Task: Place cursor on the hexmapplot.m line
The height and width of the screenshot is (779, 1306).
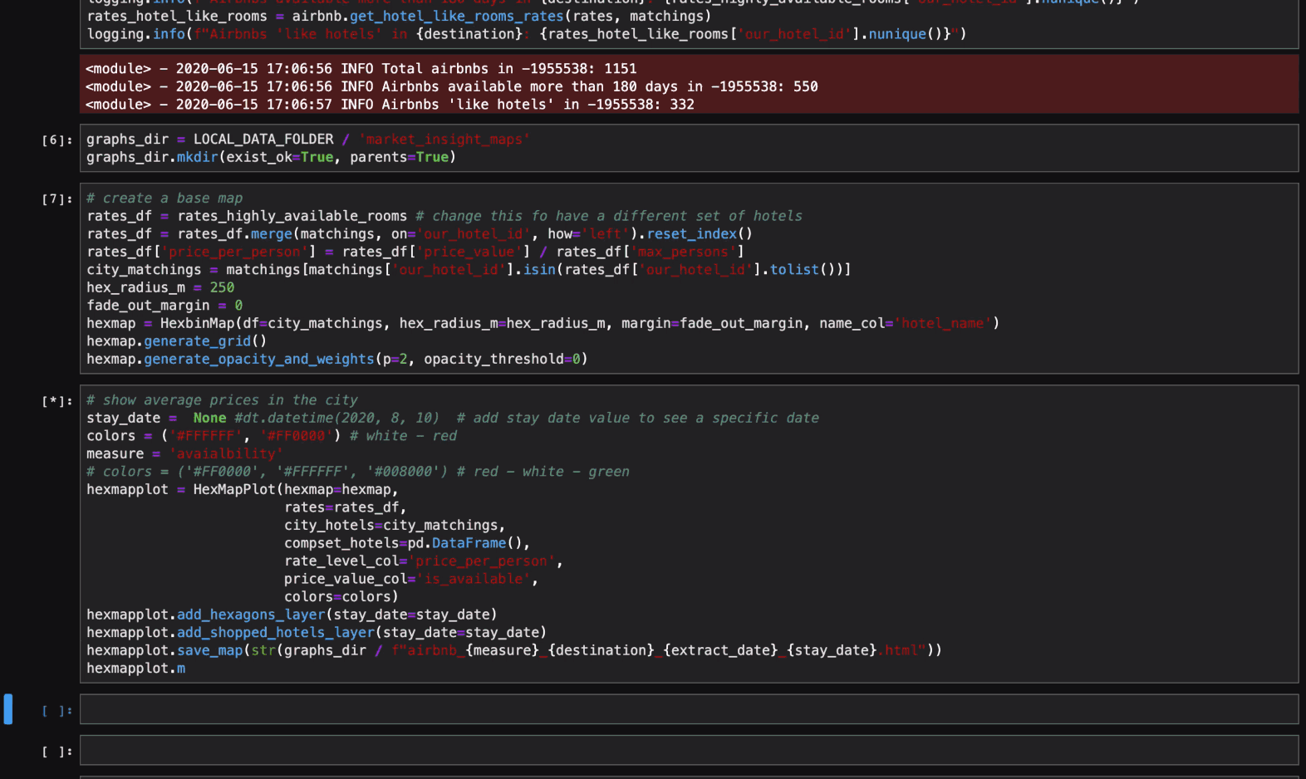Action: 135,669
